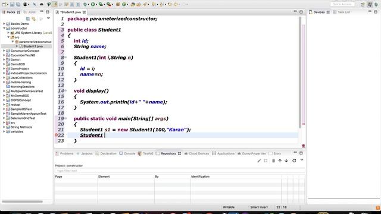The image size is (381, 214).
Task: Switch to the Task List tab
Action: [341, 12]
